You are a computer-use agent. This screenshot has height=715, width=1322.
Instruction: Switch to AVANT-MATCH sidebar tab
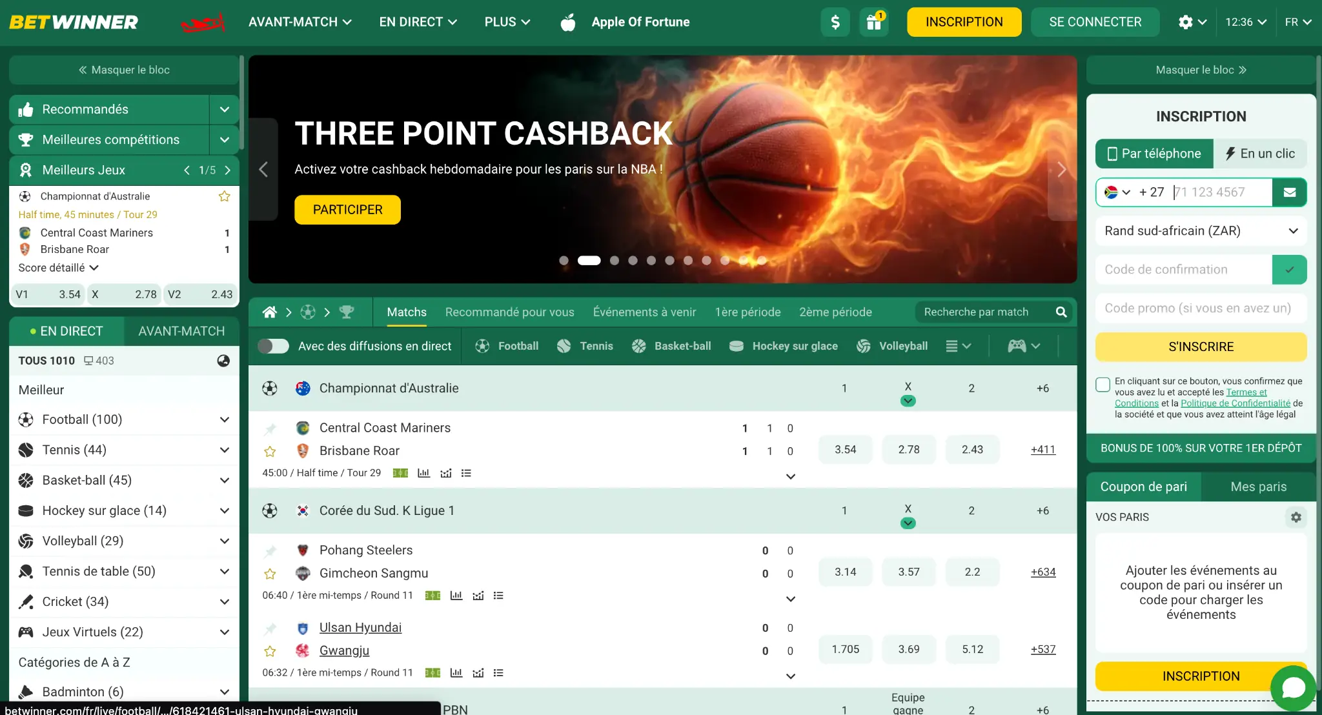click(181, 331)
